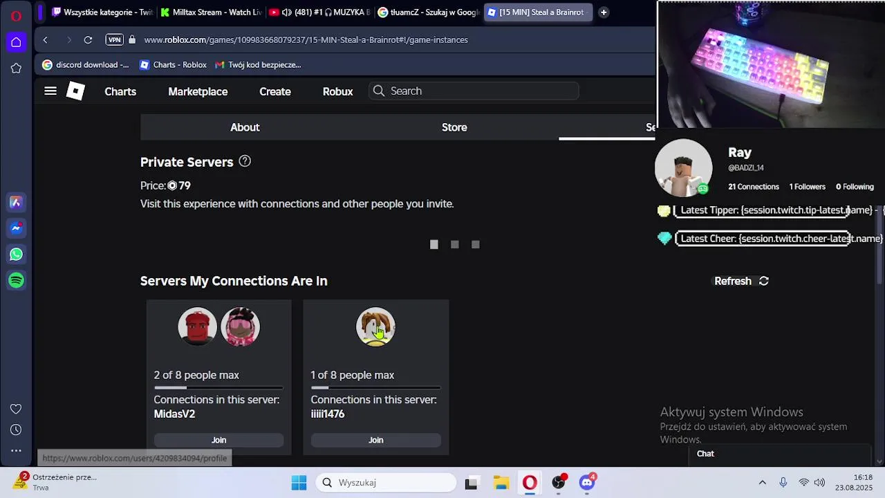Open the Roblox hamburger navigation menu
The image size is (885, 498).
coord(50,91)
